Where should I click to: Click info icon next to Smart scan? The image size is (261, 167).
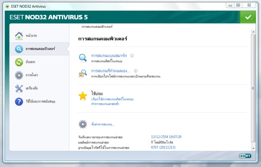132,56
